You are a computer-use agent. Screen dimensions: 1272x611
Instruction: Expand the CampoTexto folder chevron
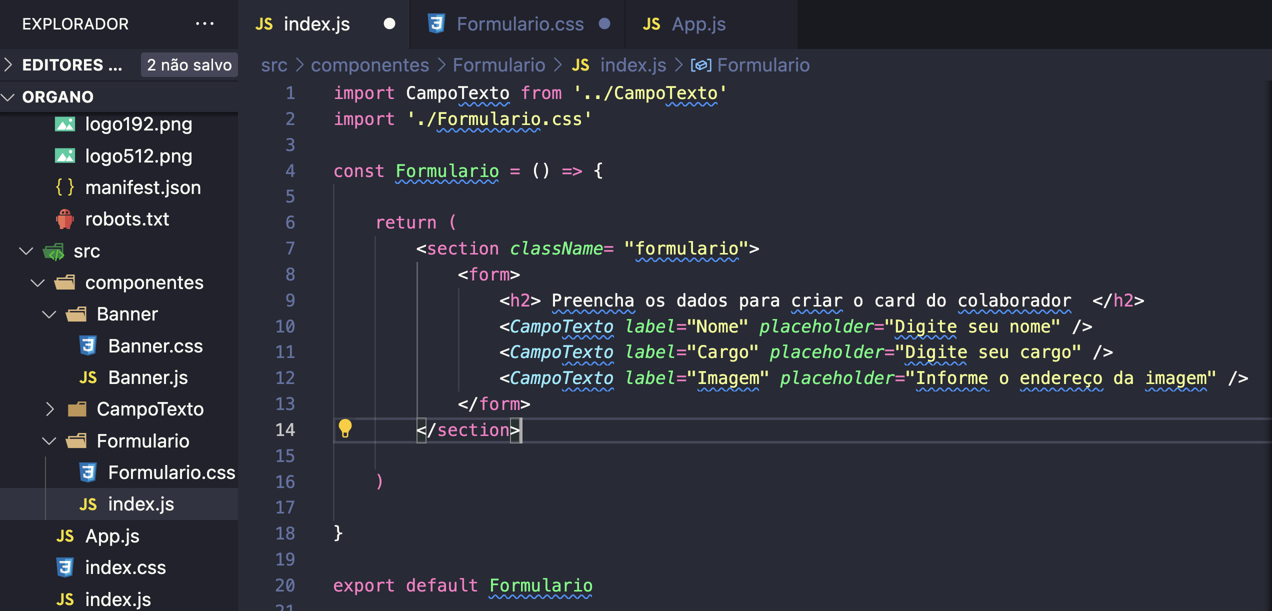point(49,409)
